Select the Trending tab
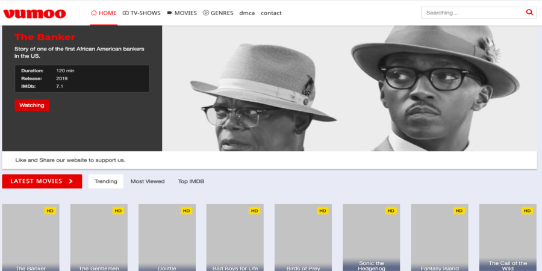542x271 pixels. pos(106,181)
